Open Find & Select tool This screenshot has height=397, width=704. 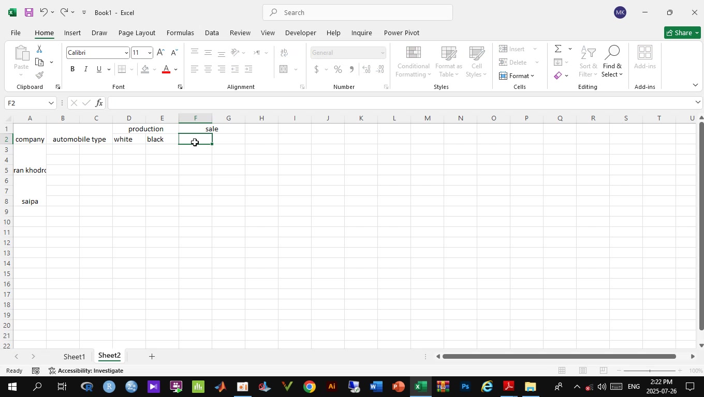pos(612,62)
